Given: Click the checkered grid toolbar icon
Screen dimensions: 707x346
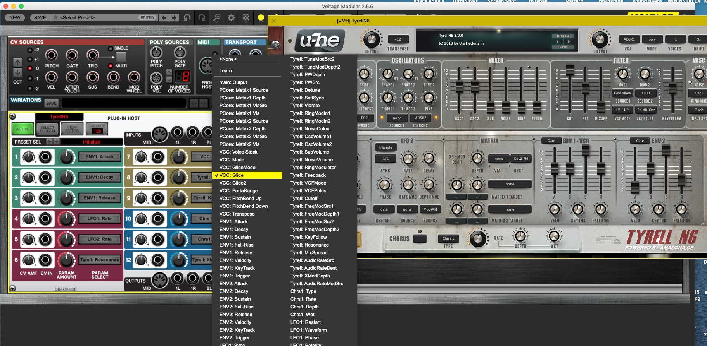Looking at the screenshot, I should (x=246, y=17).
